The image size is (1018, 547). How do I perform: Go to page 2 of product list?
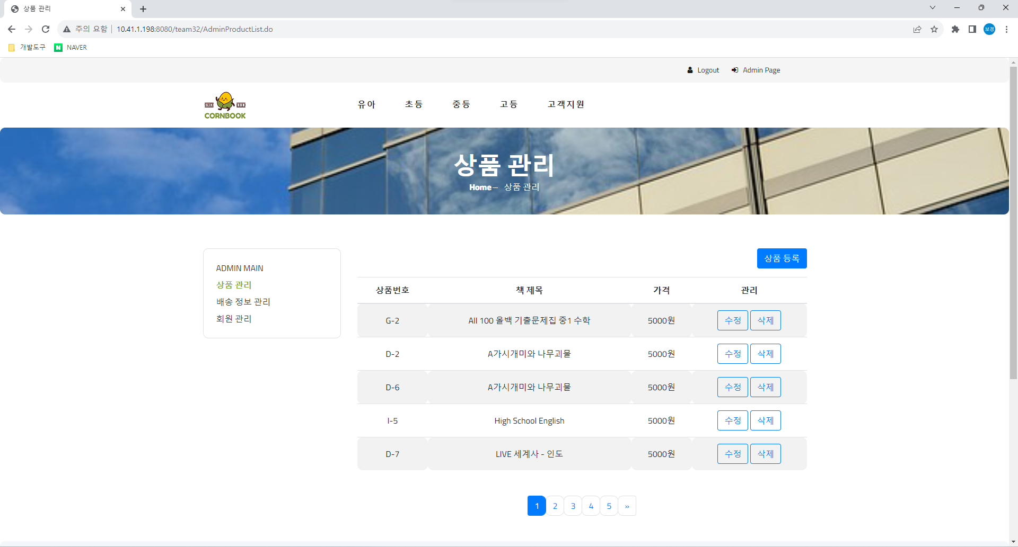coord(555,506)
